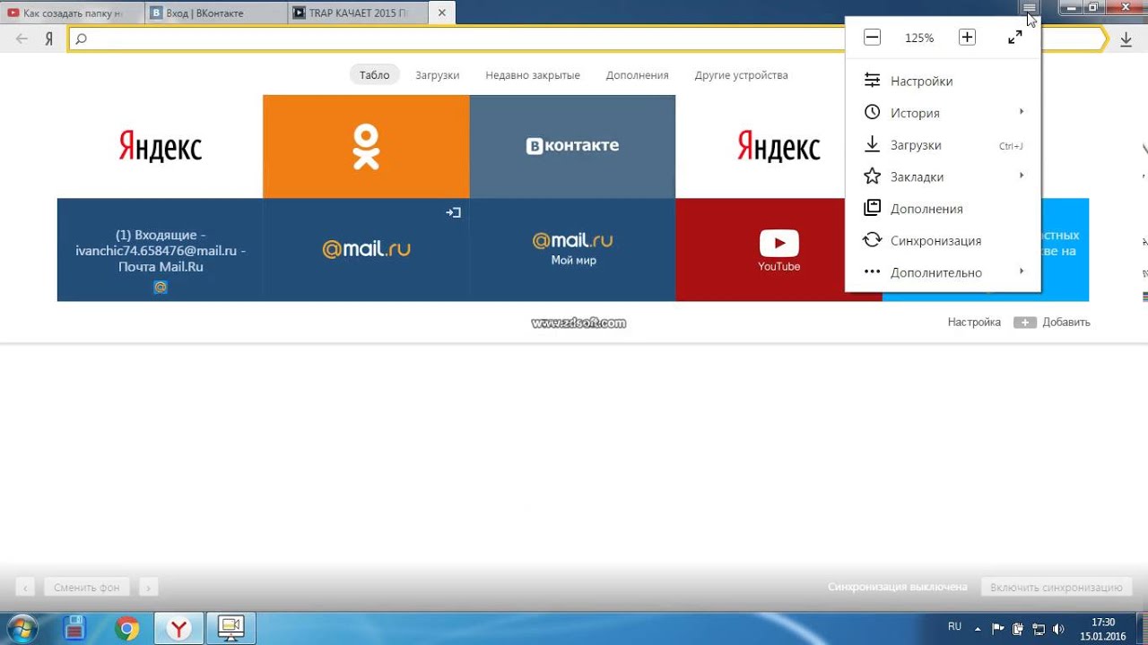
Task: Open the @mail.ru Мой мир tile
Action: tap(572, 250)
